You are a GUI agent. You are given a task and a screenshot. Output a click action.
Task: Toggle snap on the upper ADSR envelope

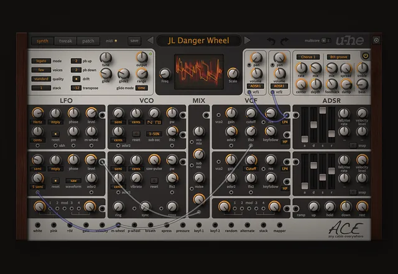click(353, 145)
